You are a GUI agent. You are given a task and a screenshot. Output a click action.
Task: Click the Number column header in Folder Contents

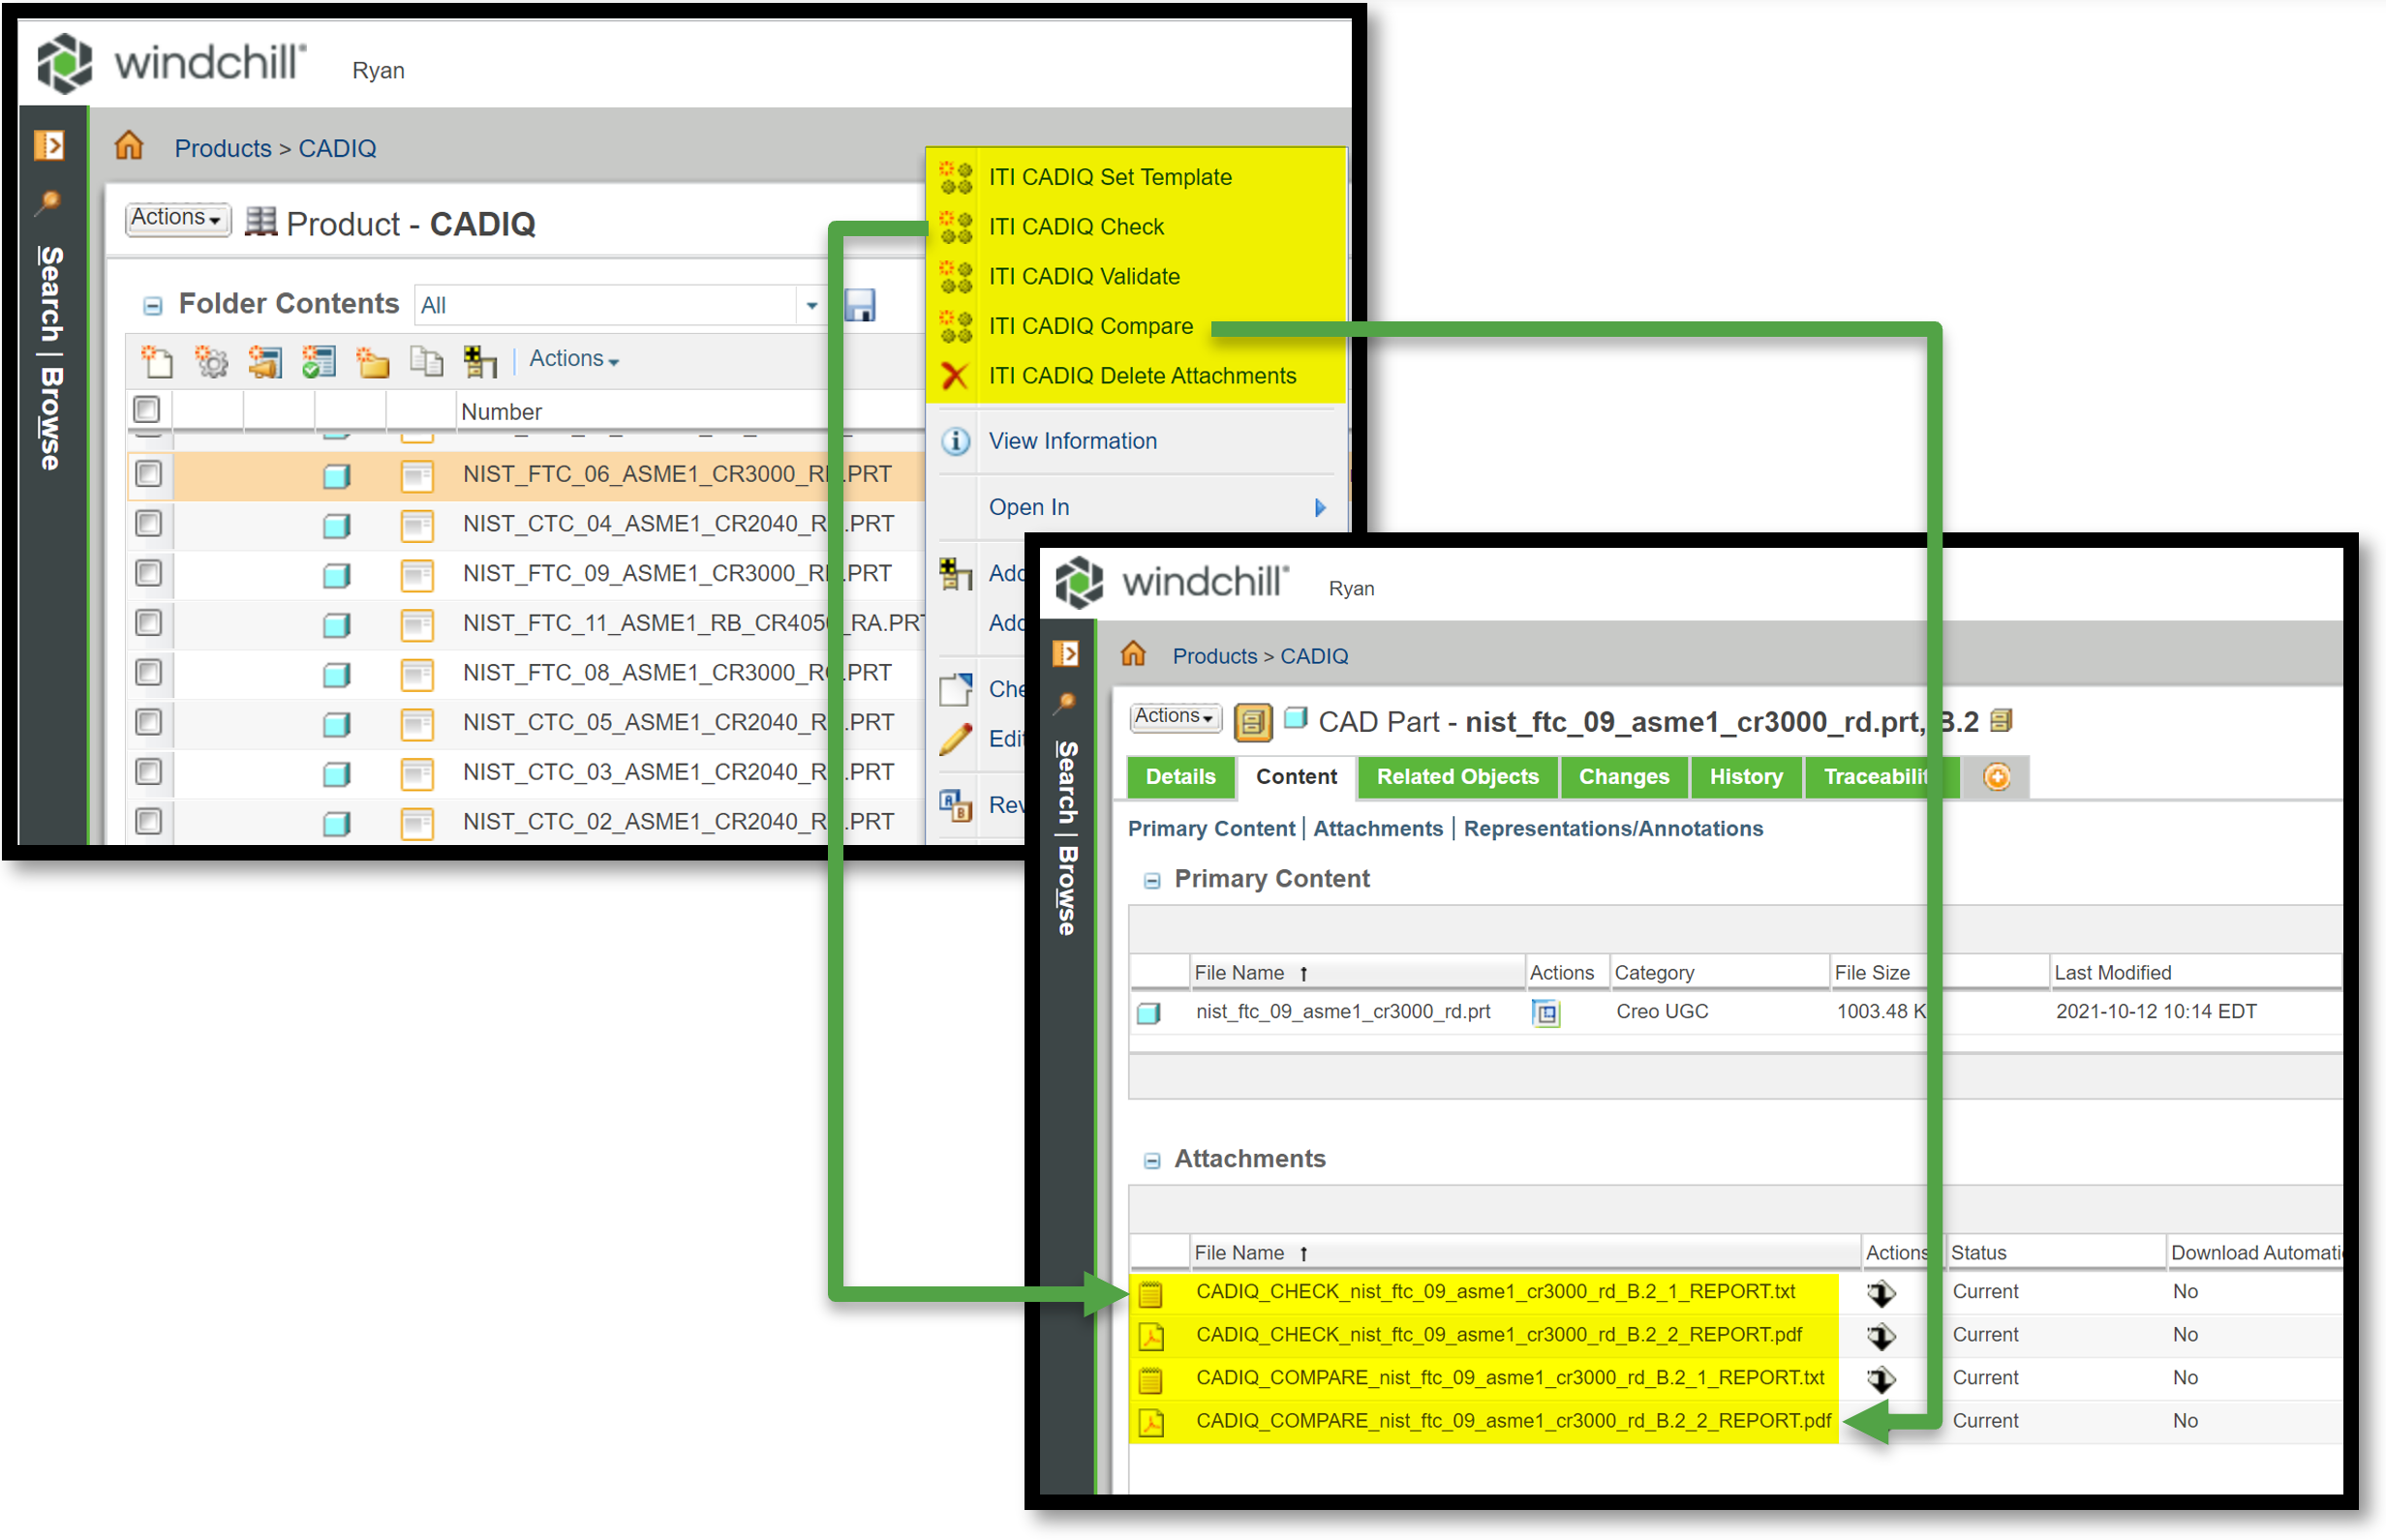pyautogui.click(x=502, y=412)
